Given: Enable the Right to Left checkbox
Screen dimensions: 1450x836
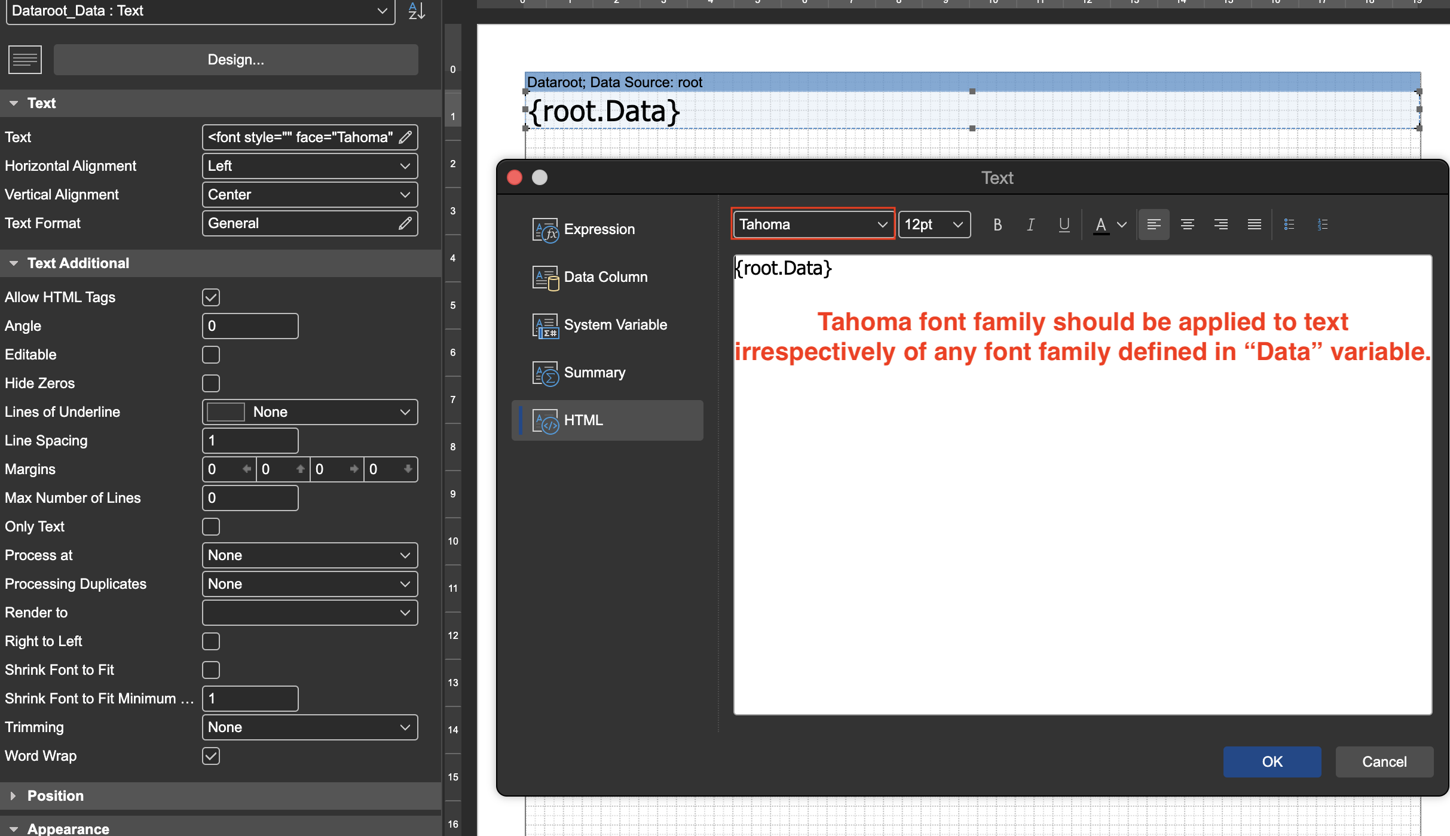Looking at the screenshot, I should tap(211, 641).
